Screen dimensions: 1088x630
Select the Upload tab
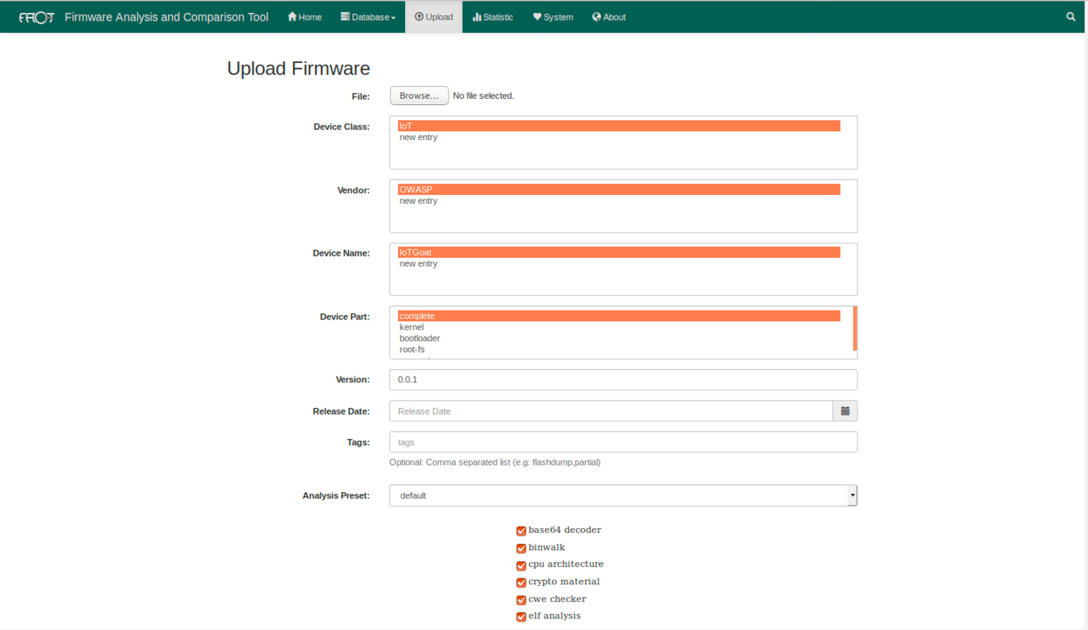pos(434,17)
